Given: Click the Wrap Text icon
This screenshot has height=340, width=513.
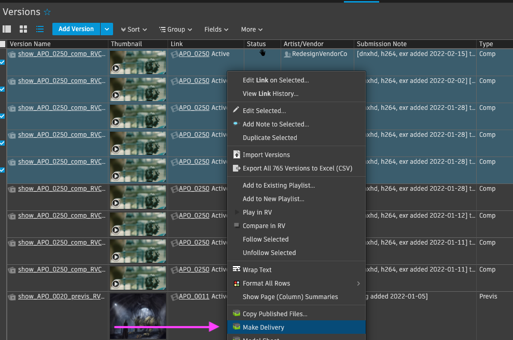Looking at the screenshot, I should (236, 268).
